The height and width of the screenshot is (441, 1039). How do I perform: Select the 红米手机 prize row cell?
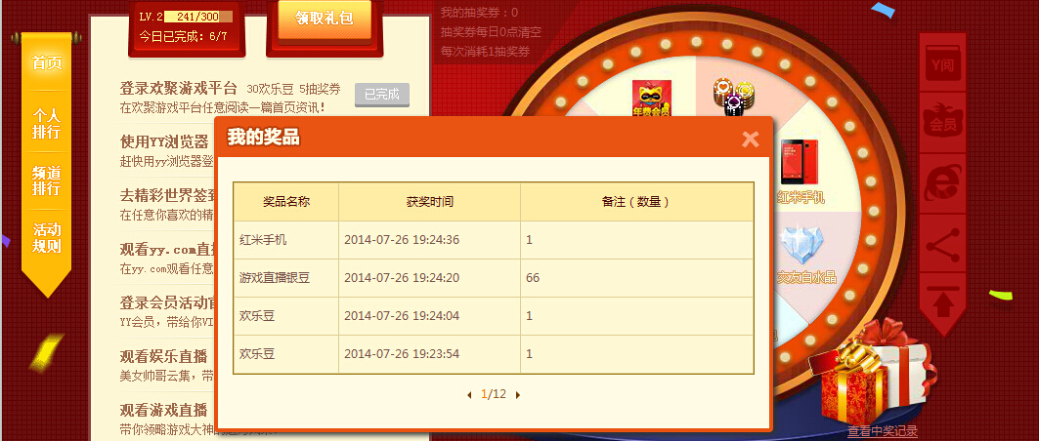(x=286, y=240)
